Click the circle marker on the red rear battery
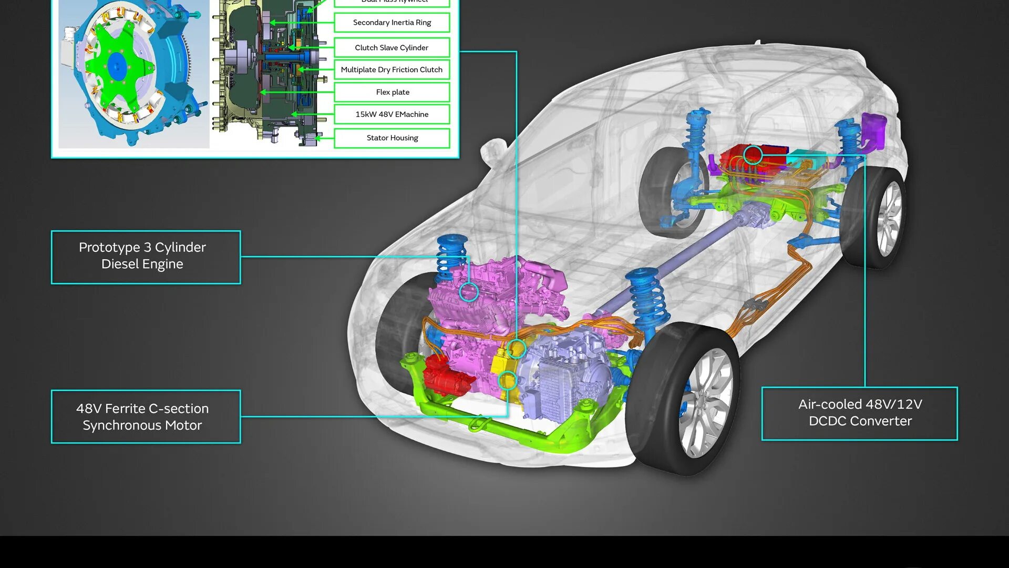The width and height of the screenshot is (1009, 568). tap(753, 155)
